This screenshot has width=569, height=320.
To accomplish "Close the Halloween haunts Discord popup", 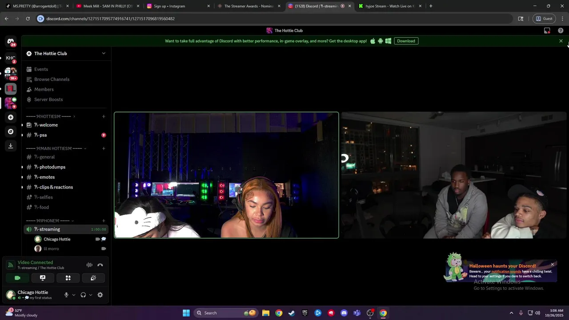I will tap(552, 264).
